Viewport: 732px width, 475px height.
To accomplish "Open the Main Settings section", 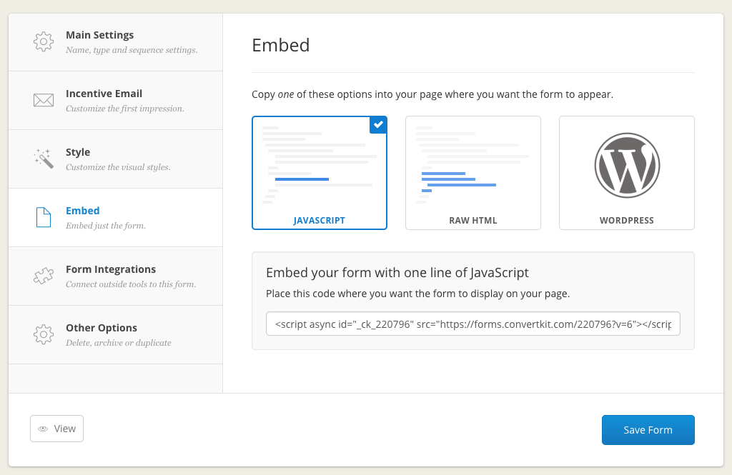I will click(x=115, y=42).
